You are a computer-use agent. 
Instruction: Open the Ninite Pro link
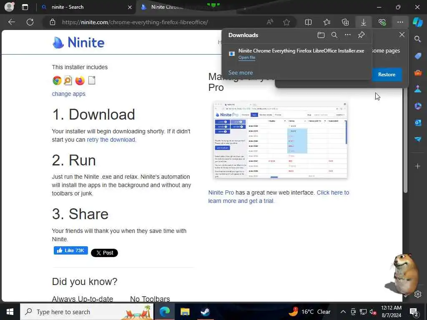(x=221, y=192)
